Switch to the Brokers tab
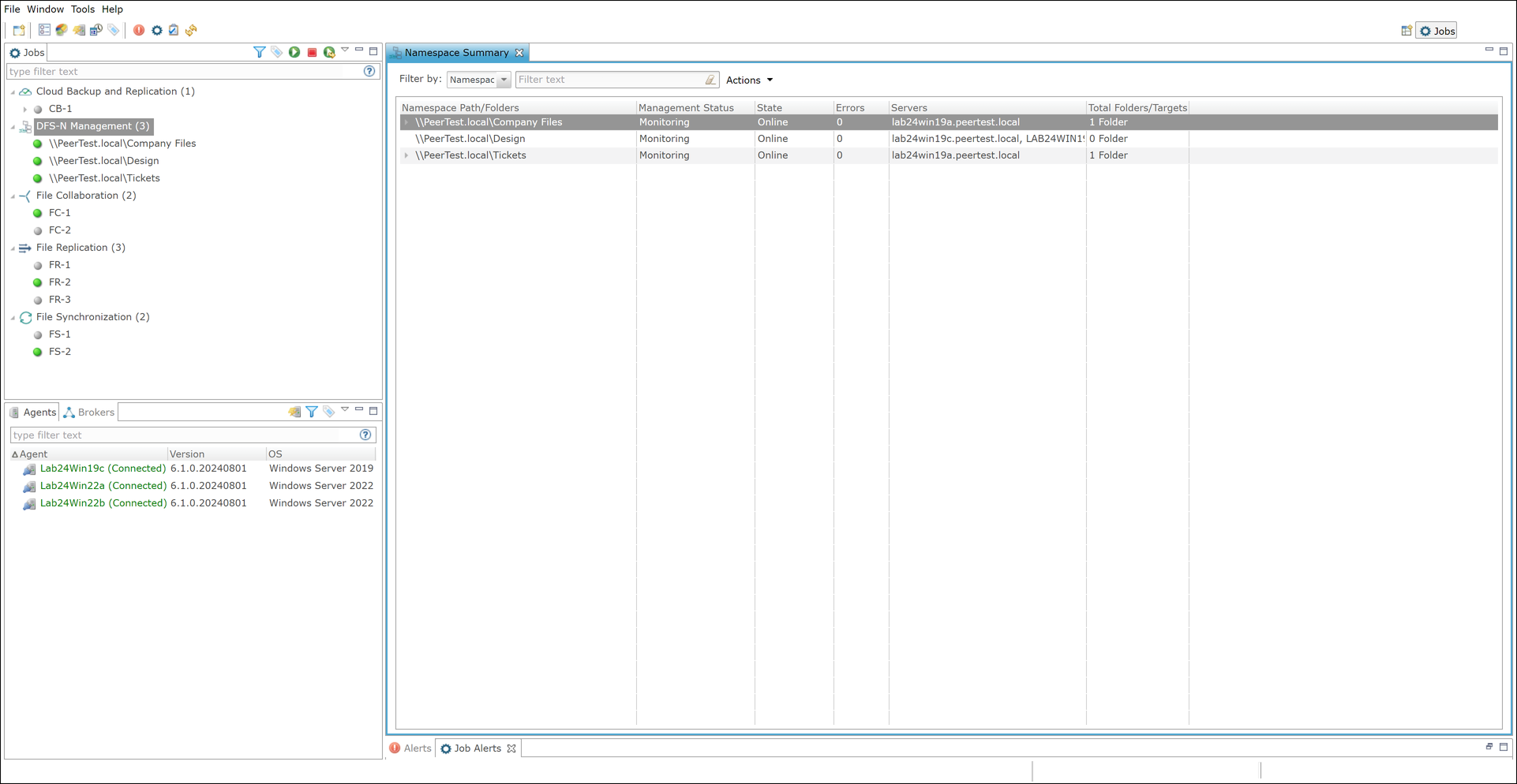Screen dimensions: 1517x784 (89, 412)
